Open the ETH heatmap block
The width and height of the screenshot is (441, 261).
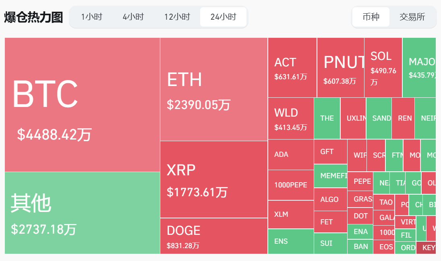click(213, 89)
